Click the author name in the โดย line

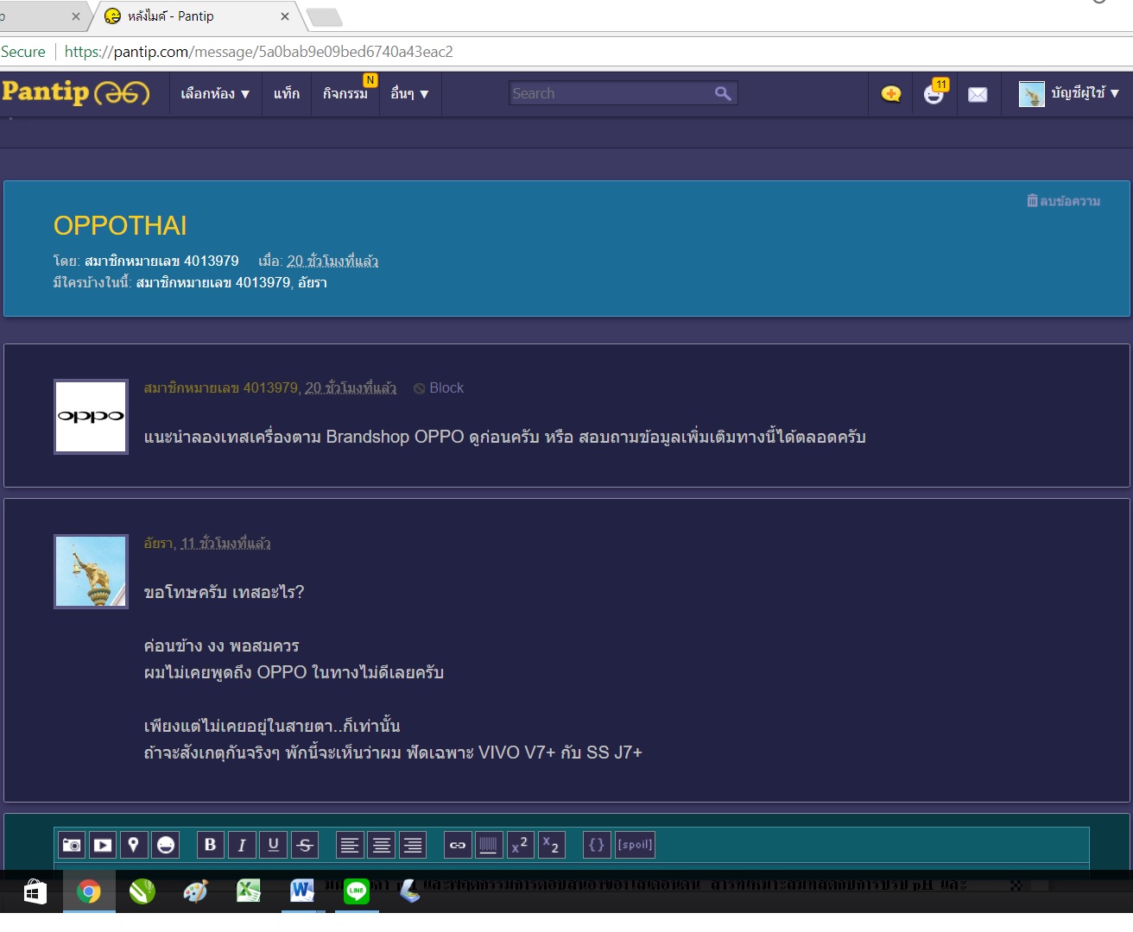(x=161, y=261)
